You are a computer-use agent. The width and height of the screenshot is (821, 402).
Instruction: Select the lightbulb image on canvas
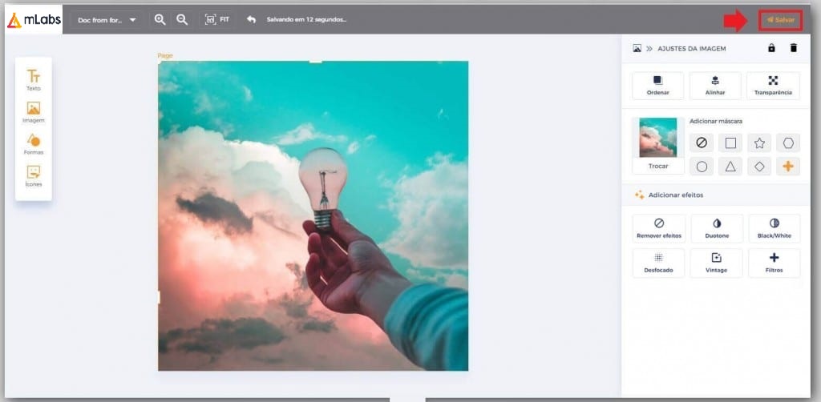click(x=313, y=216)
